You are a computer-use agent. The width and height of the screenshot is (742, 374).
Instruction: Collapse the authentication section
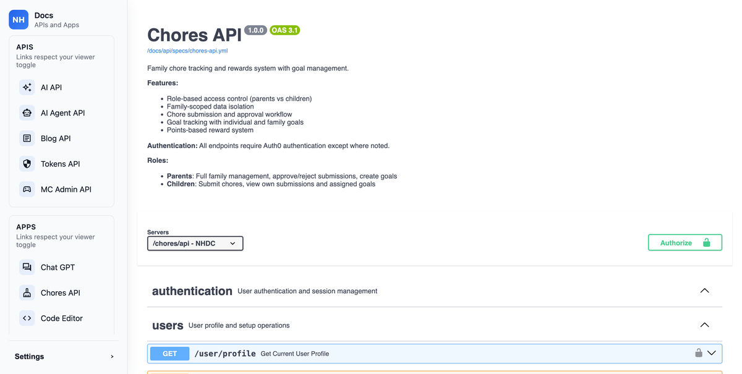pos(704,290)
